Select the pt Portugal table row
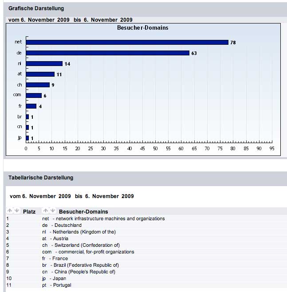This screenshot has height=292, width=287. 56,285
